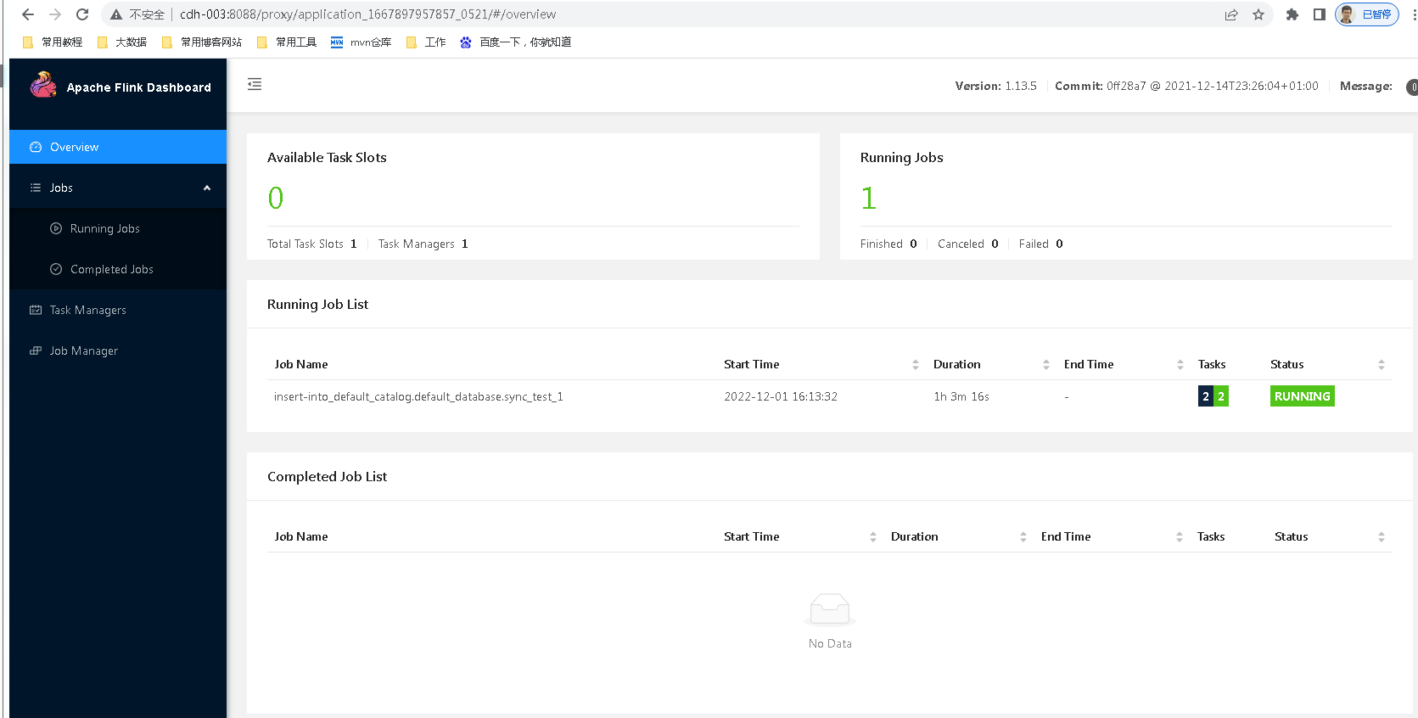
Task: Open the 工作 bookmark folder
Action: point(426,42)
